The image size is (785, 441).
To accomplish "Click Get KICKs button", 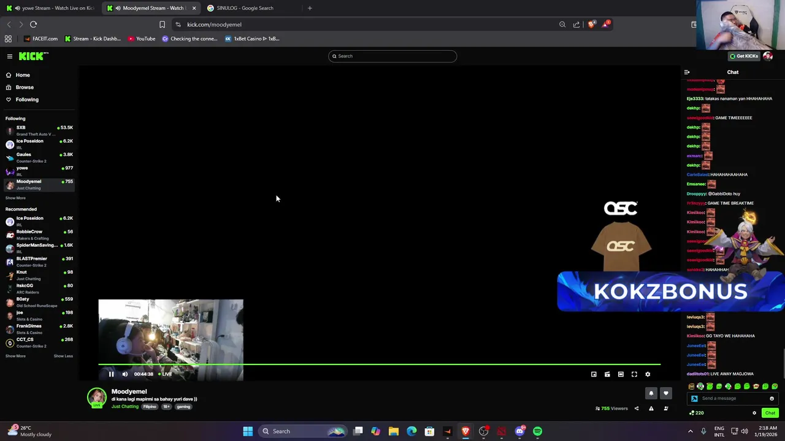I will [x=744, y=56].
